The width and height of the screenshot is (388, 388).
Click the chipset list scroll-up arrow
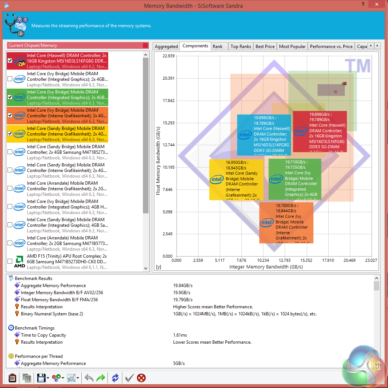click(x=145, y=55)
